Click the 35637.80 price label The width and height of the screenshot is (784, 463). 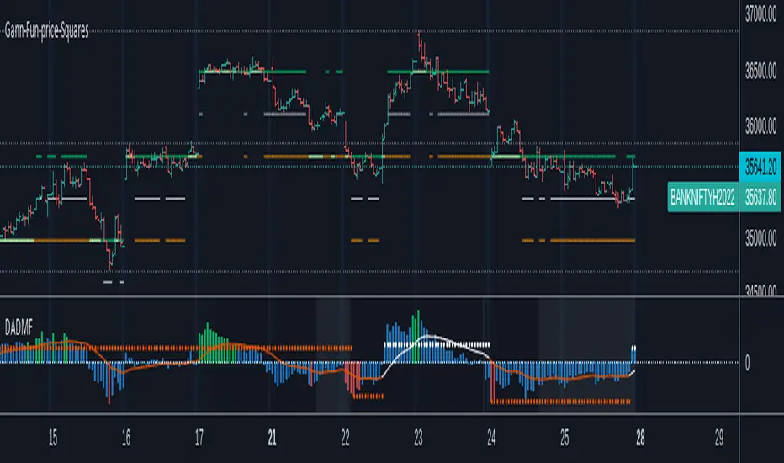[x=760, y=195]
